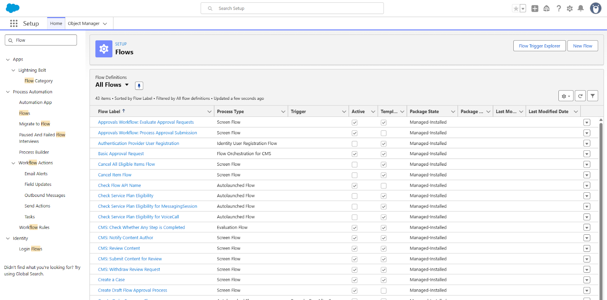This screenshot has width=607, height=300.
Task: Open the Basic Approval Request flow link
Action: point(121,154)
